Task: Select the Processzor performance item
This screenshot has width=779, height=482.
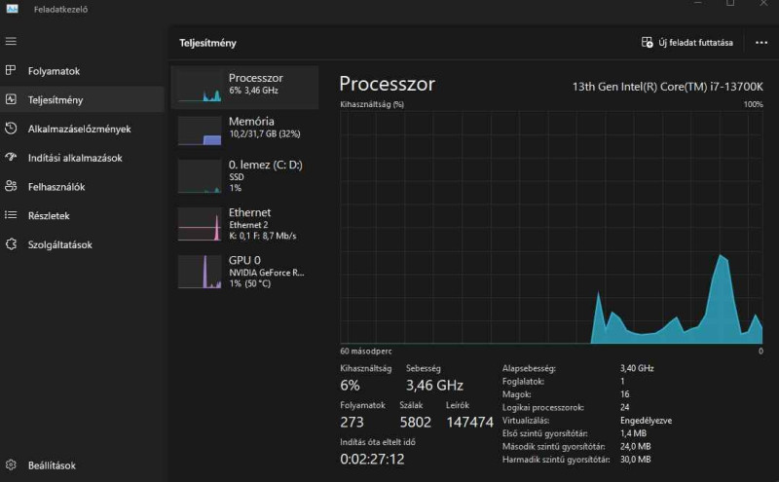Action: [x=244, y=88]
